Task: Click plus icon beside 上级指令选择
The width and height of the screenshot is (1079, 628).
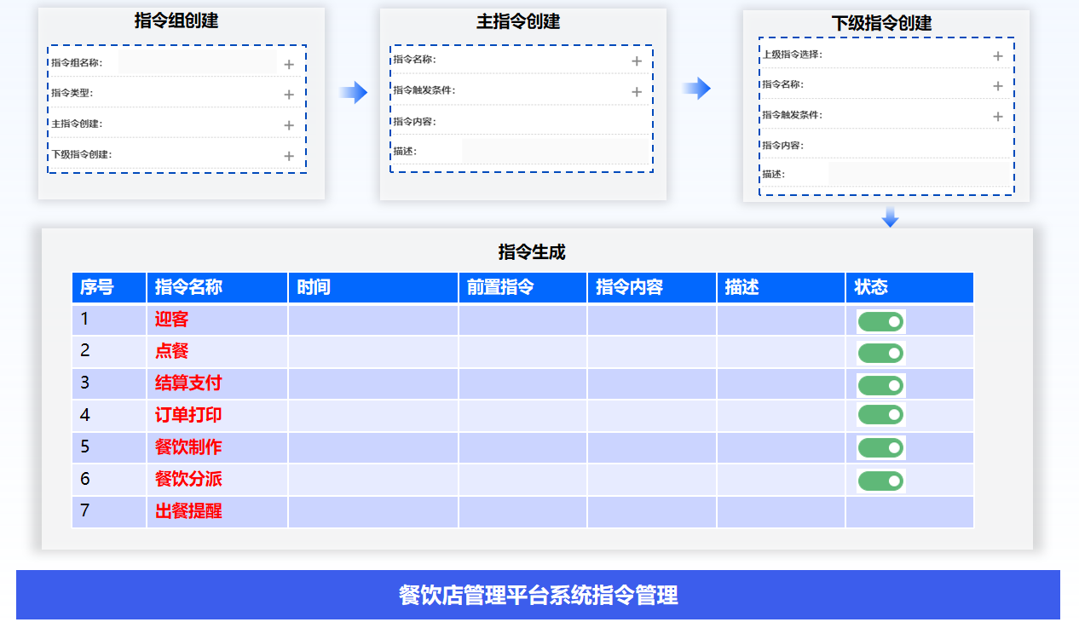Action: (998, 56)
